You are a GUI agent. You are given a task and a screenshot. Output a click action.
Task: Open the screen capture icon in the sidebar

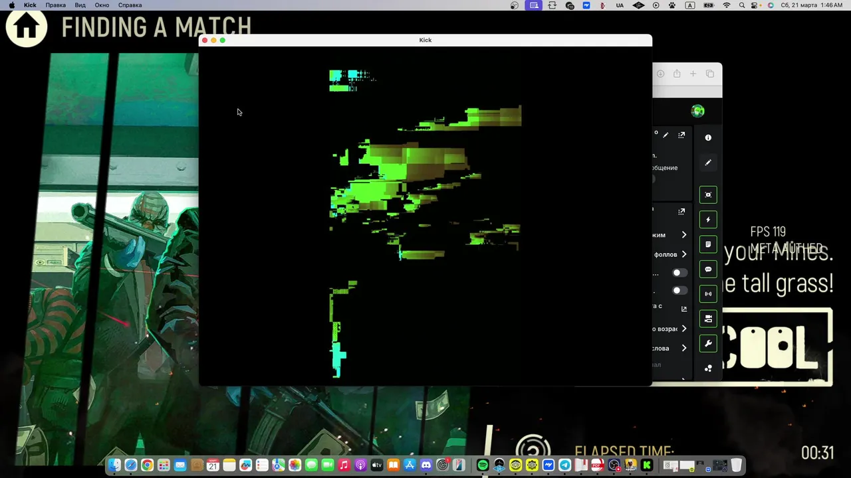(708, 195)
